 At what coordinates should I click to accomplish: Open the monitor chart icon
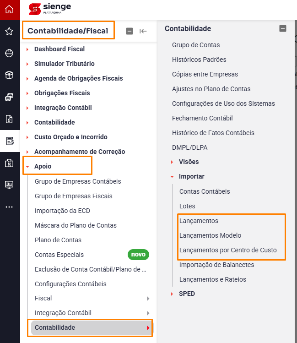click(x=9, y=185)
